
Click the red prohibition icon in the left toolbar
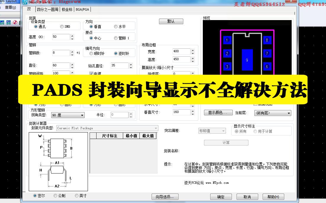pos(15,22)
